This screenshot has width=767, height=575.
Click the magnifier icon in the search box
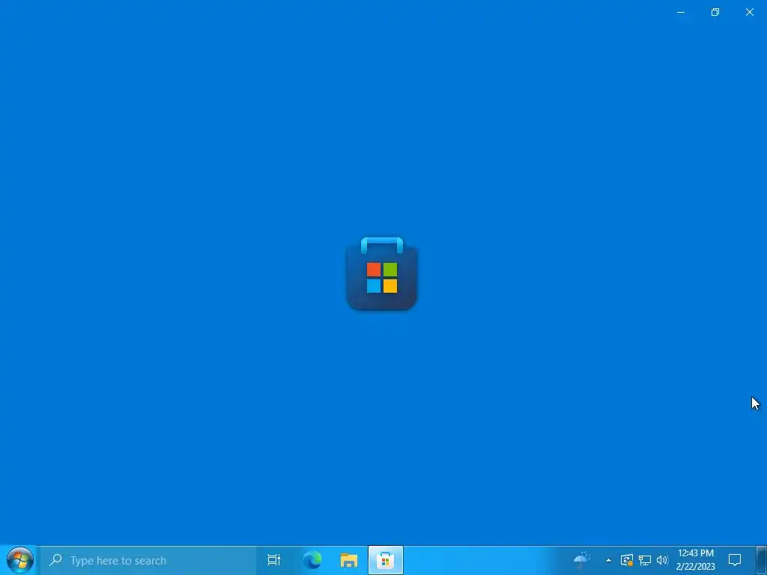tap(55, 559)
